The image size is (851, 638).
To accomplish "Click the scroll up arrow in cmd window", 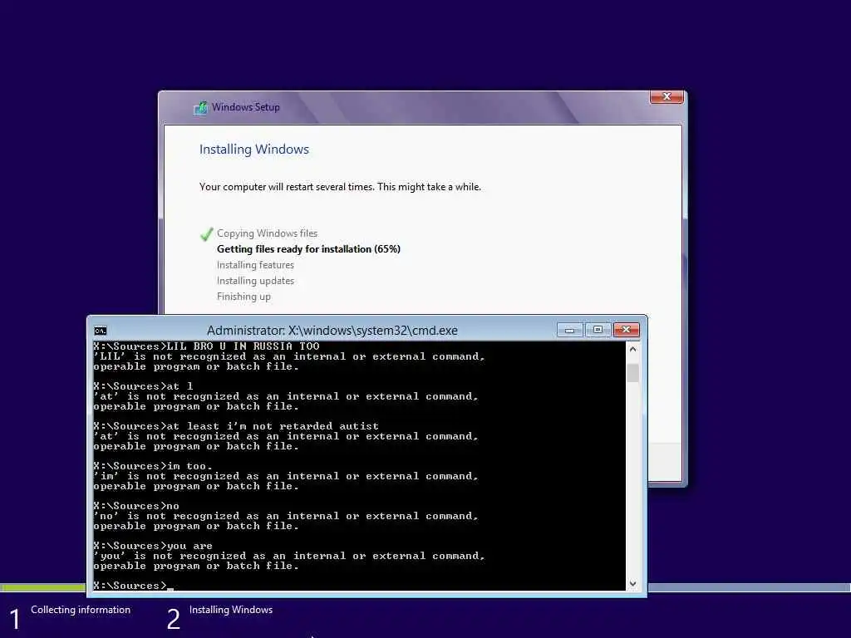I will pos(632,350).
